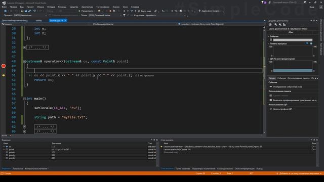
Task: Click the Step Over debug icon
Action: (x=132, y=11)
